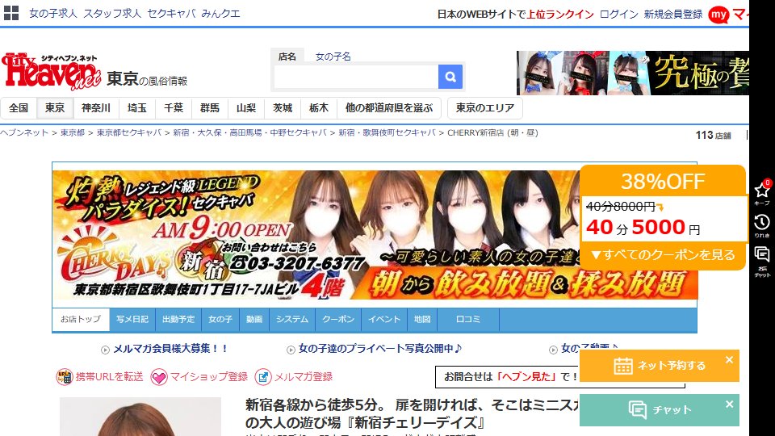Select 栃木 in region bar
Screen dimensions: 775x436
click(x=319, y=107)
